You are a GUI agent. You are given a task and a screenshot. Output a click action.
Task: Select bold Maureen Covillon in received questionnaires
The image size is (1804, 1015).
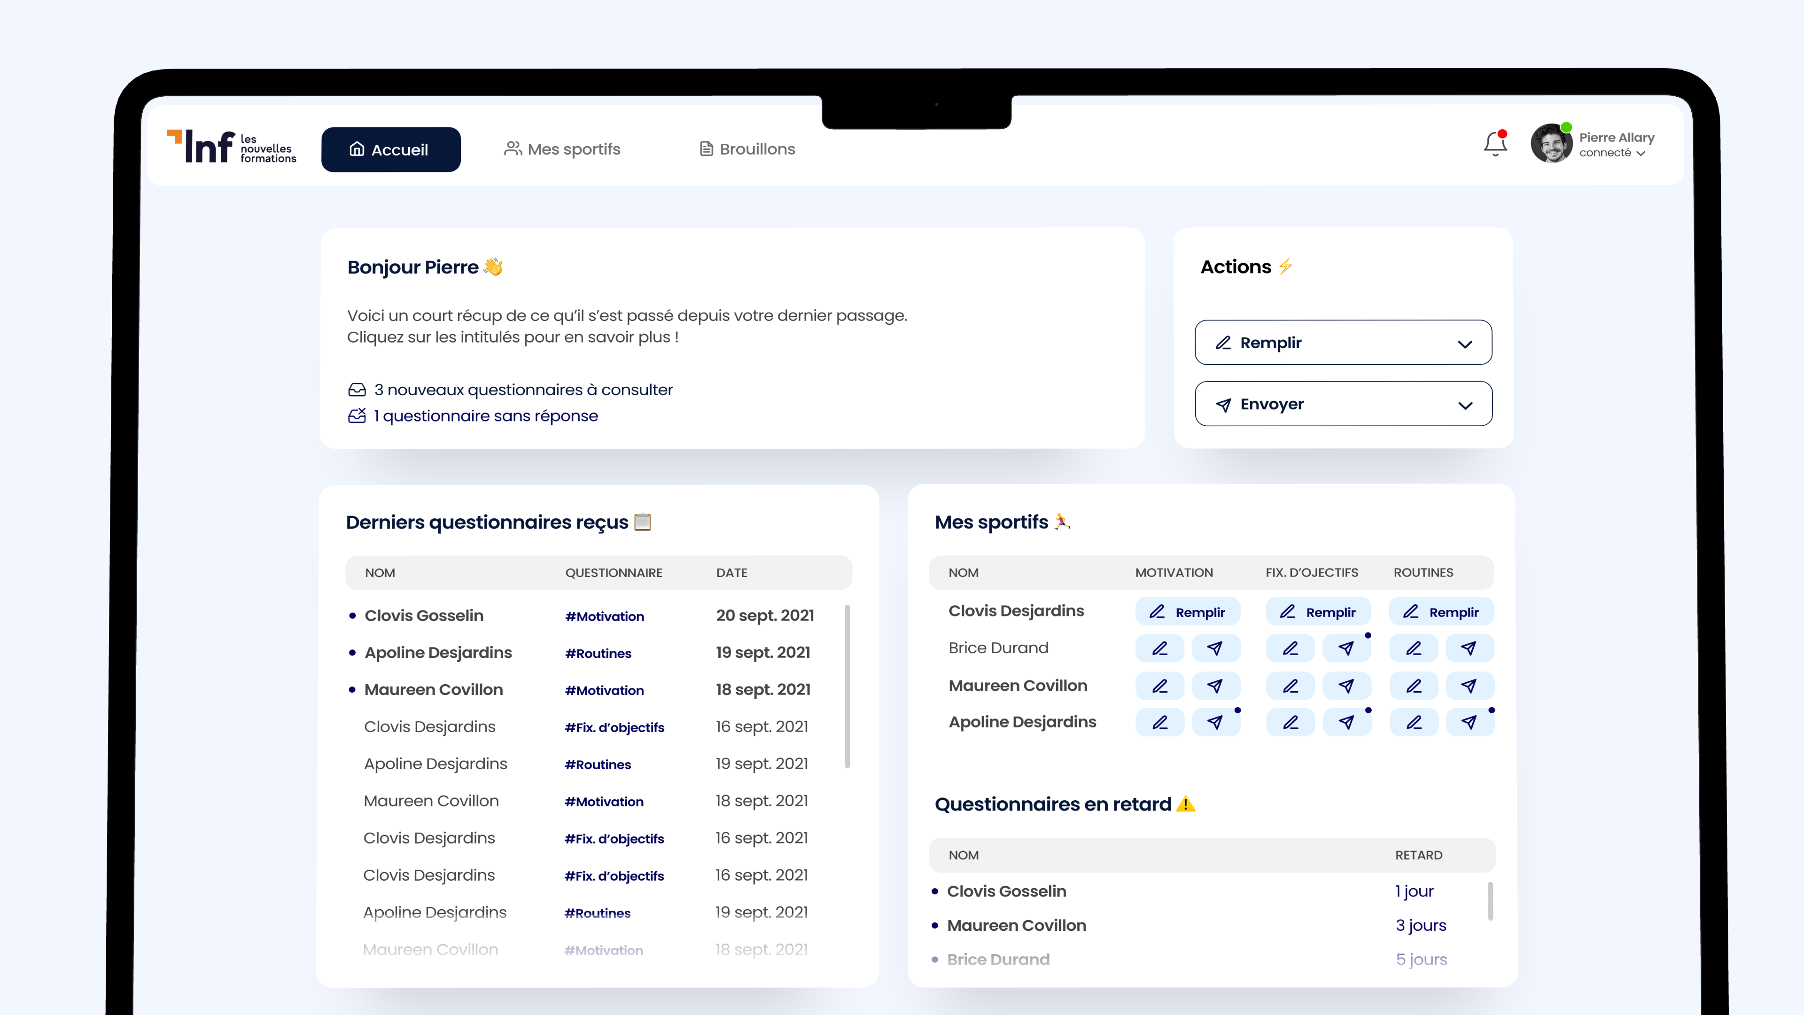point(434,690)
